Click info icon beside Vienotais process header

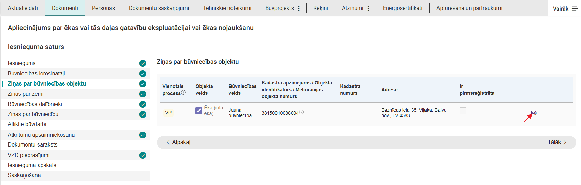point(183,92)
